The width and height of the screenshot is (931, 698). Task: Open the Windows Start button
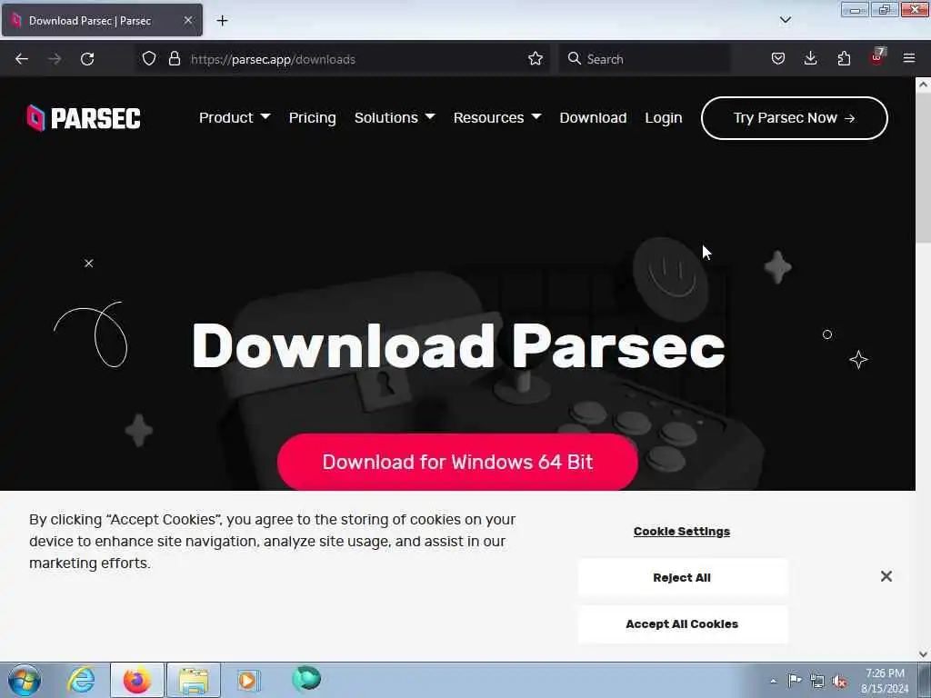[x=25, y=680]
